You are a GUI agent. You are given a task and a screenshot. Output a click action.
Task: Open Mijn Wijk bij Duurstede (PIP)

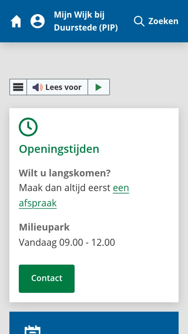[86, 21]
